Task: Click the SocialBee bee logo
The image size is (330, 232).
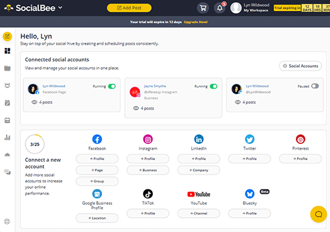Action: tap(9, 8)
